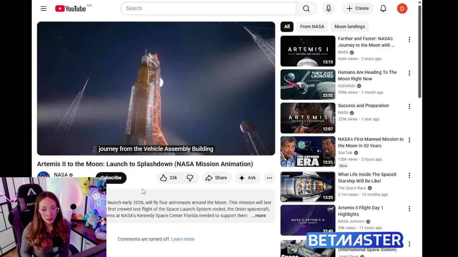Open Artemis I Farther and Faster thumbnail
Viewport: 458px width, 257px height.
(308, 51)
